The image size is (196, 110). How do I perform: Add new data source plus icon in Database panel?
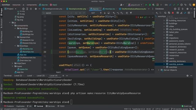(x=157, y=13)
